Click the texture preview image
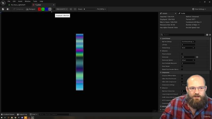The height and width of the screenshot is (119, 212). coord(79,62)
